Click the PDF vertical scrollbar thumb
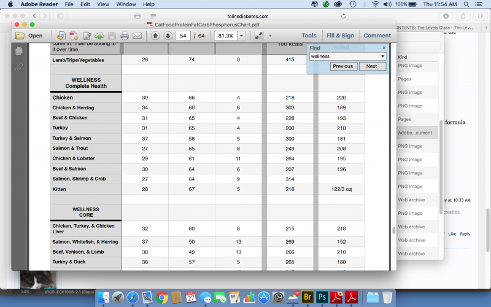The width and height of the screenshot is (491, 307). [393, 230]
